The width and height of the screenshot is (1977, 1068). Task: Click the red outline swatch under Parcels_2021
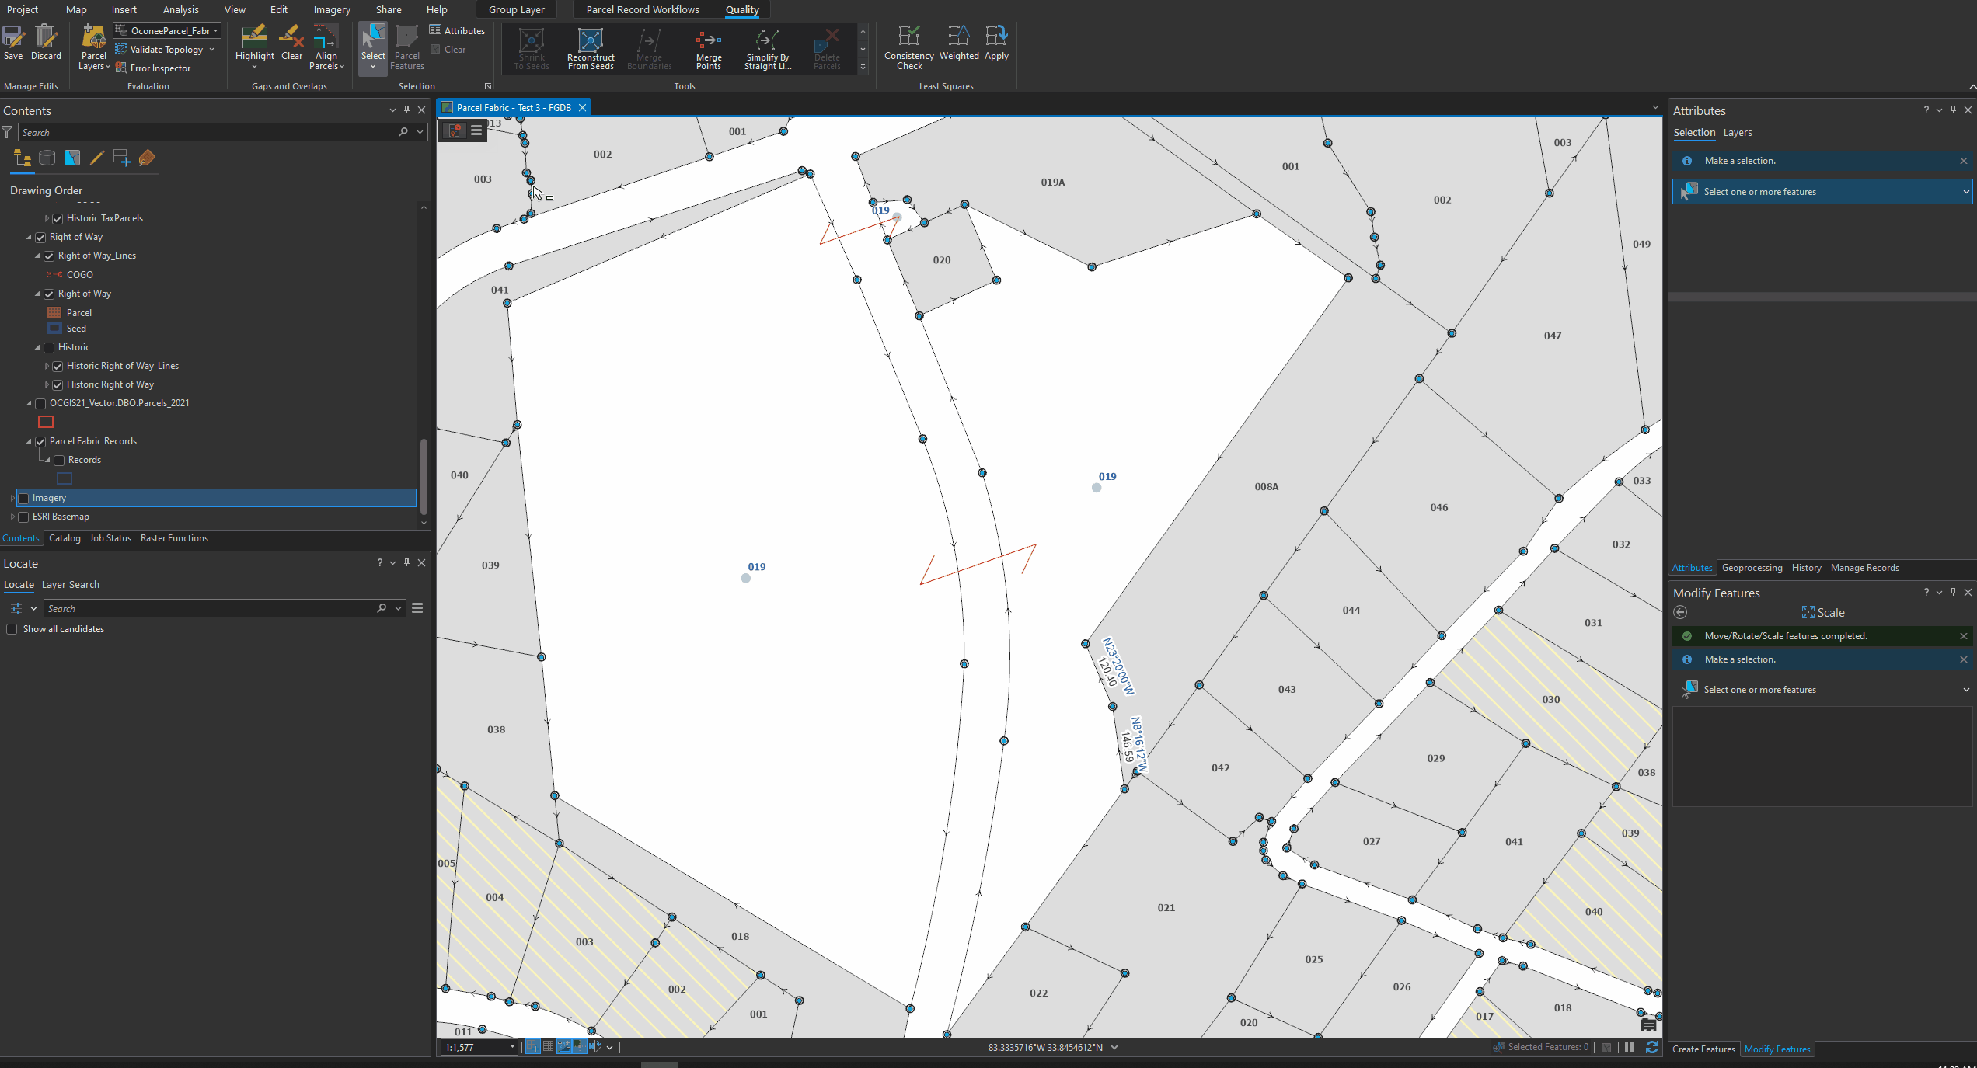[46, 422]
